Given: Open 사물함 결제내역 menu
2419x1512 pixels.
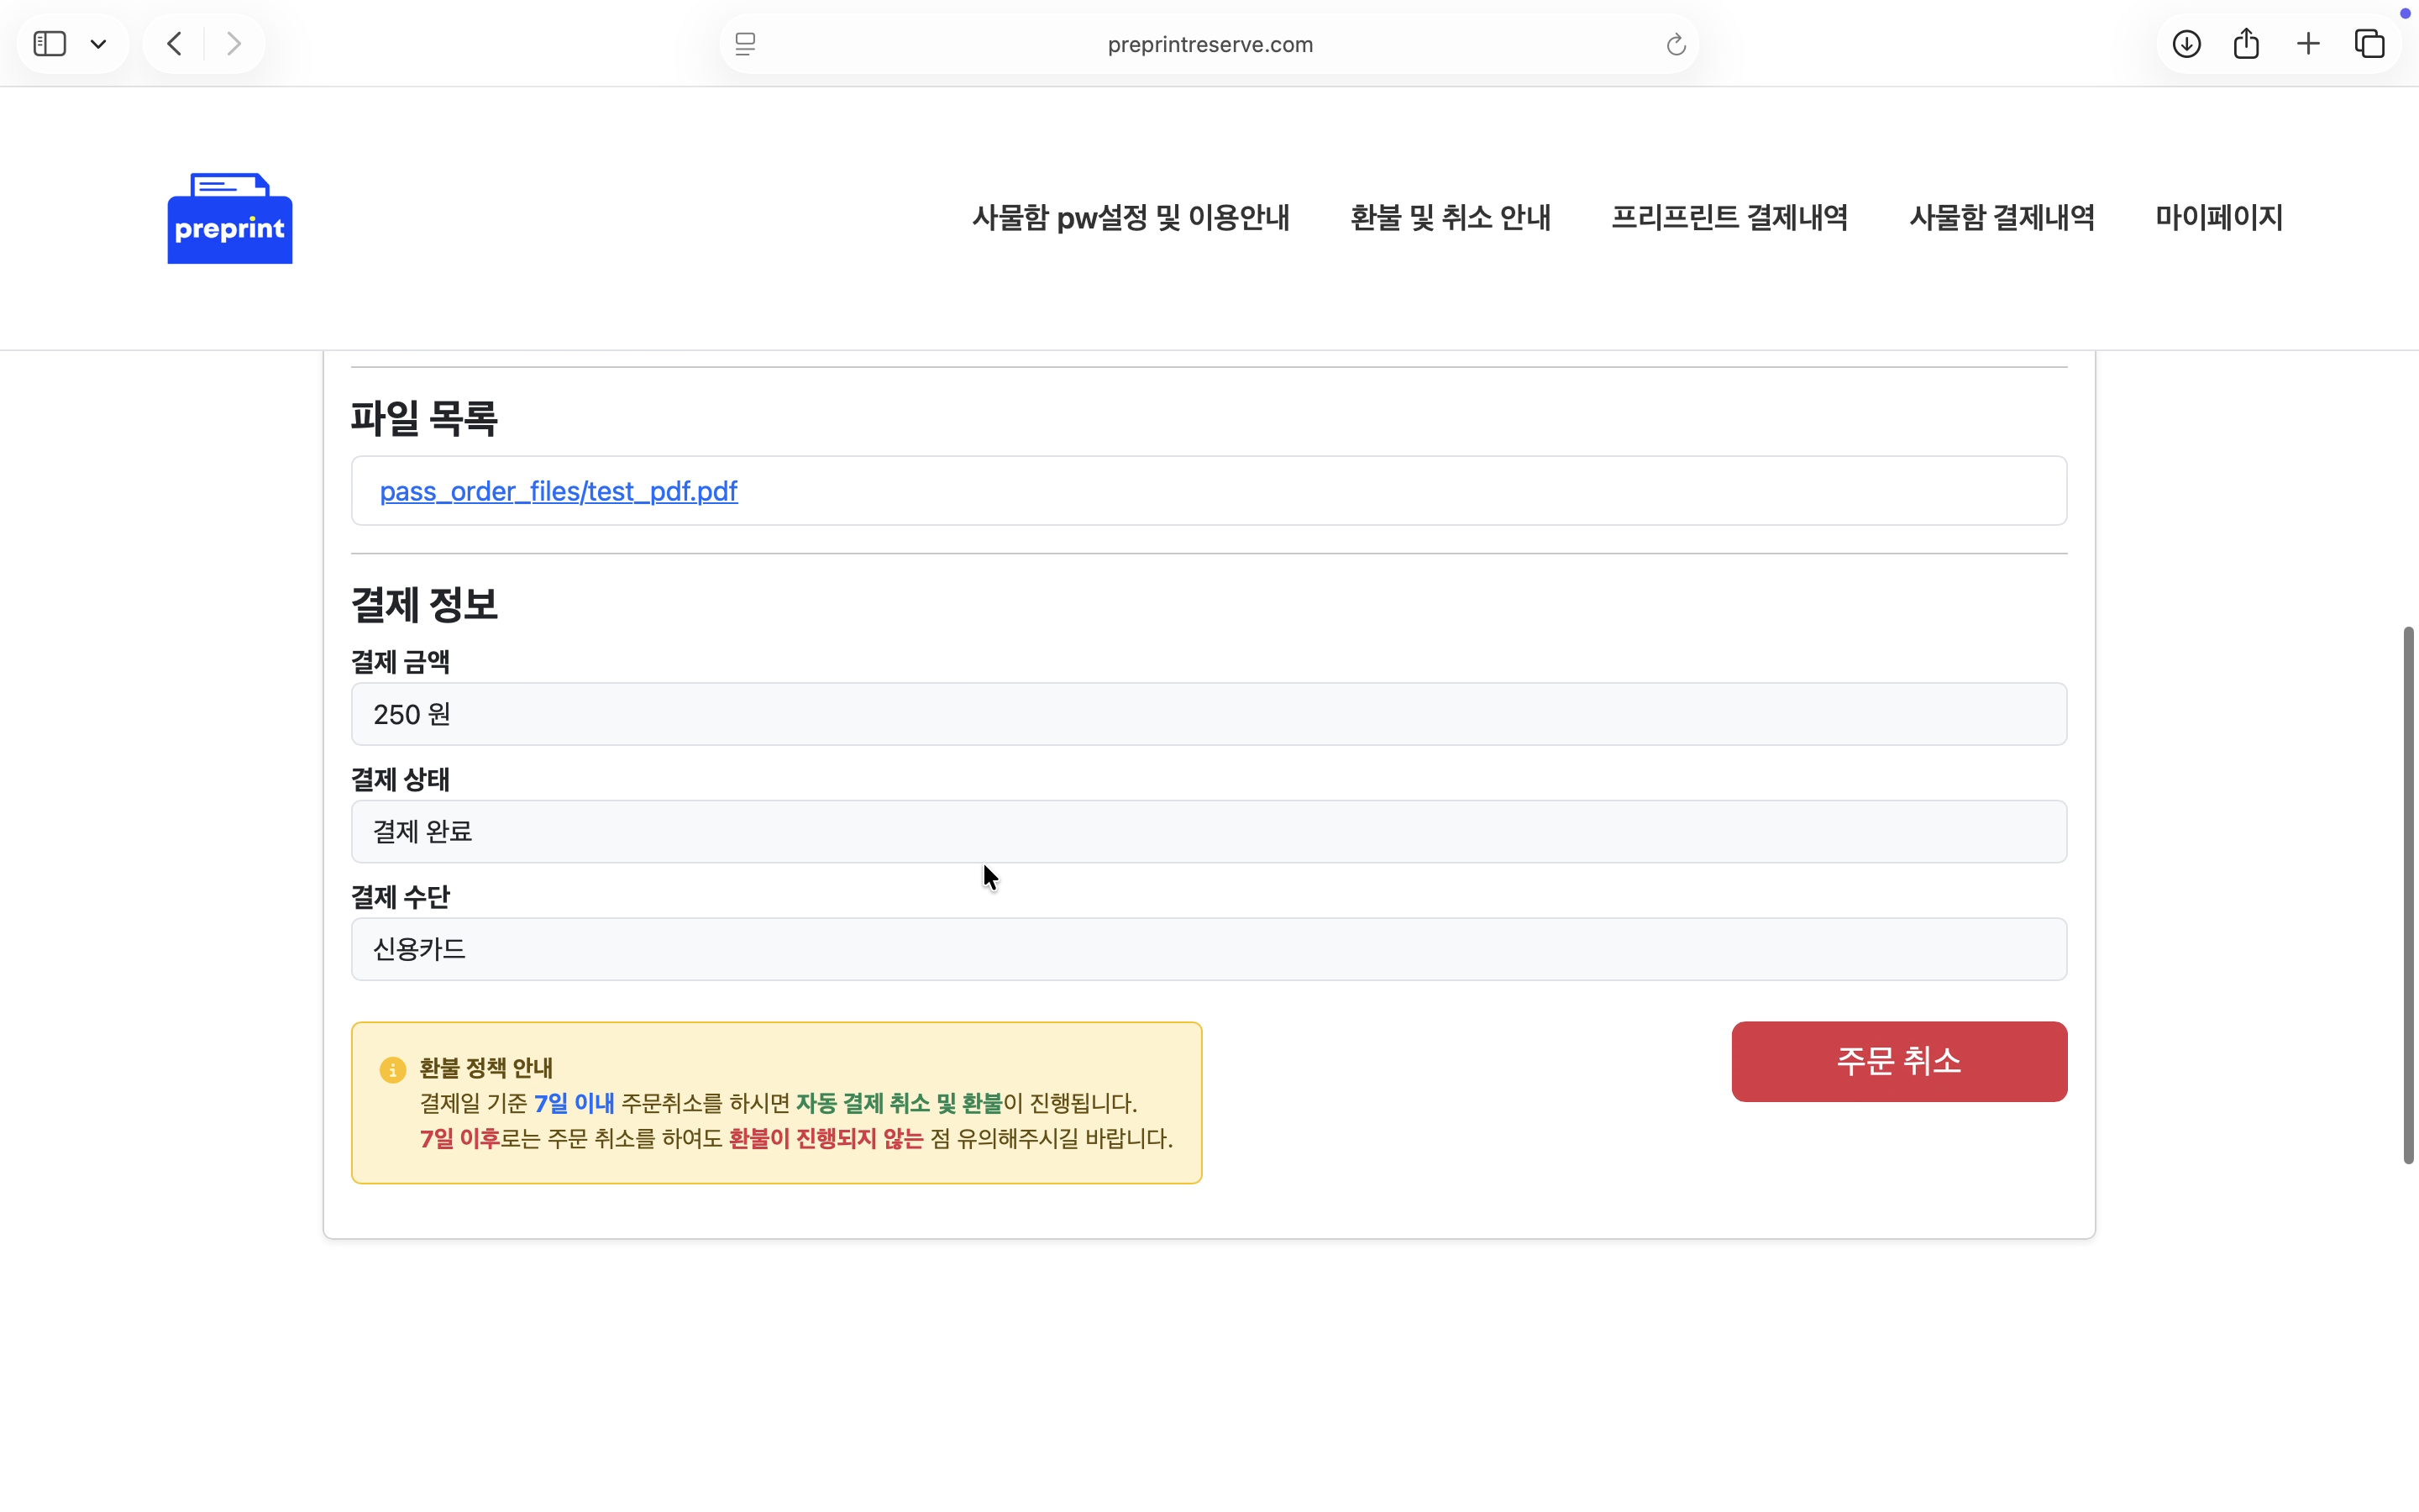Looking at the screenshot, I should coord(2002,217).
